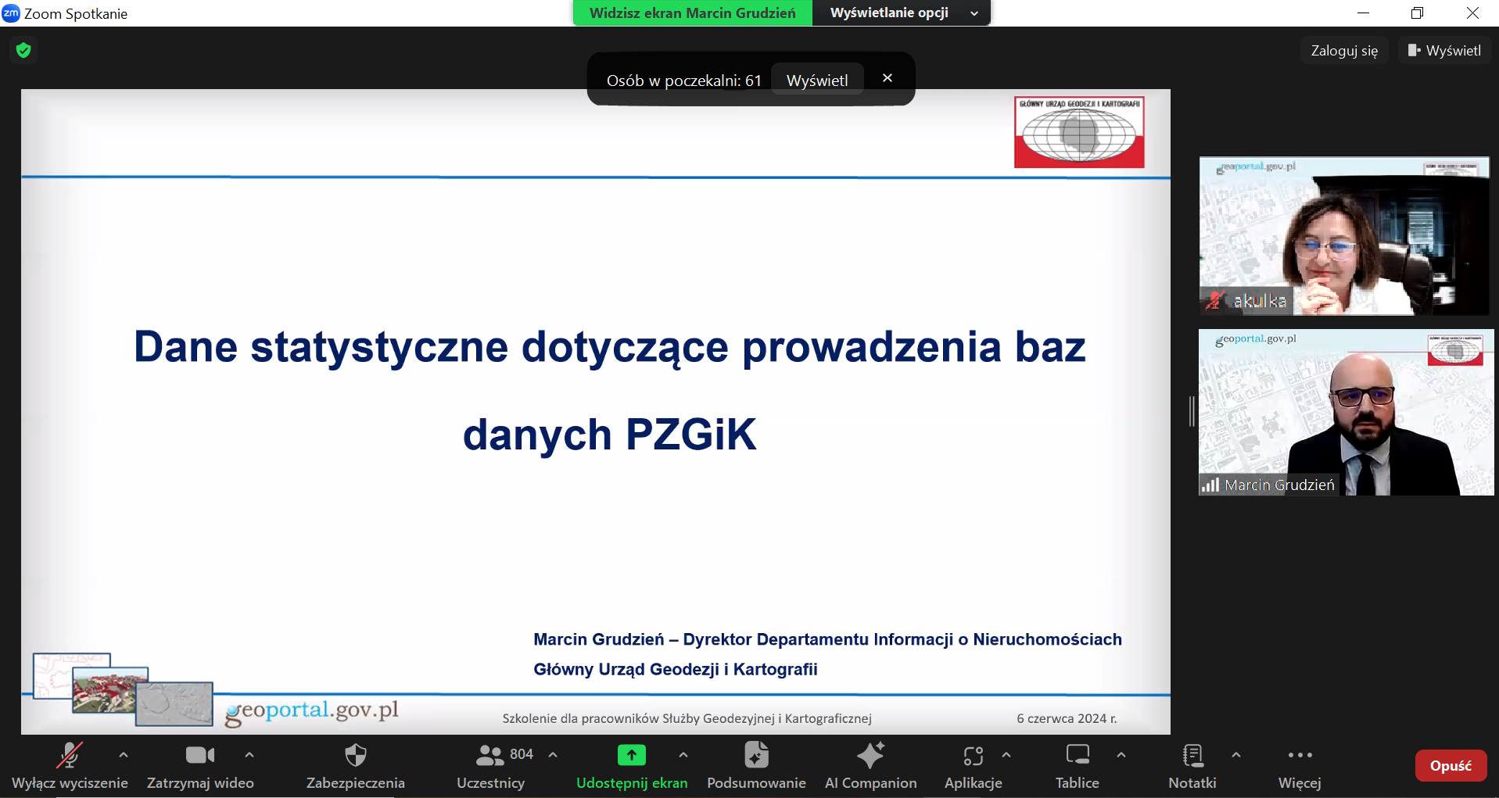Viewport: 1499px width, 798px height.
Task: Select Marcin Grudzień video thumbnail
Action: (x=1346, y=413)
